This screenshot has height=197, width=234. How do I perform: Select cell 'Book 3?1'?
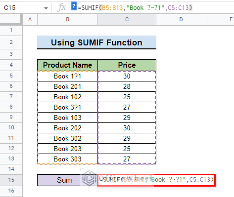tap(67, 107)
